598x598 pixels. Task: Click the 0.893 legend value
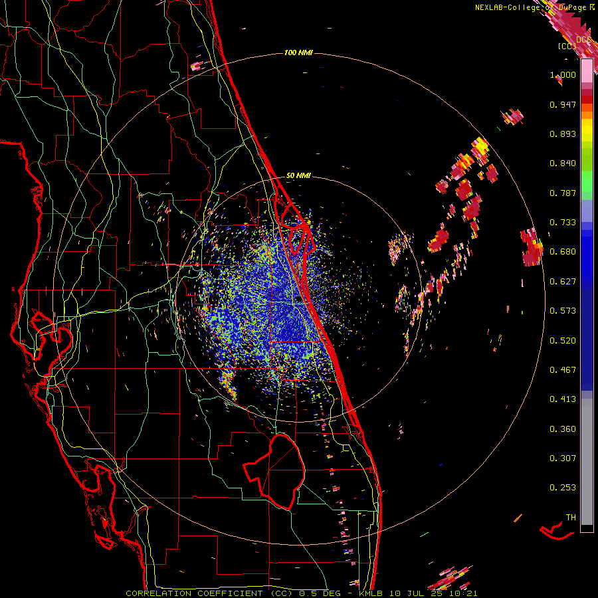[563, 134]
